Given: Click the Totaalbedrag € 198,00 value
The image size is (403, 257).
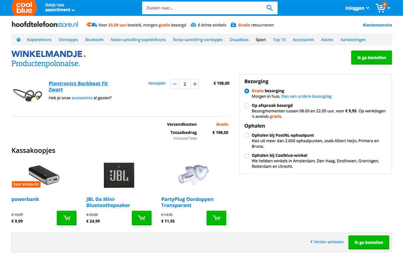Looking at the screenshot, I should click(x=220, y=133).
